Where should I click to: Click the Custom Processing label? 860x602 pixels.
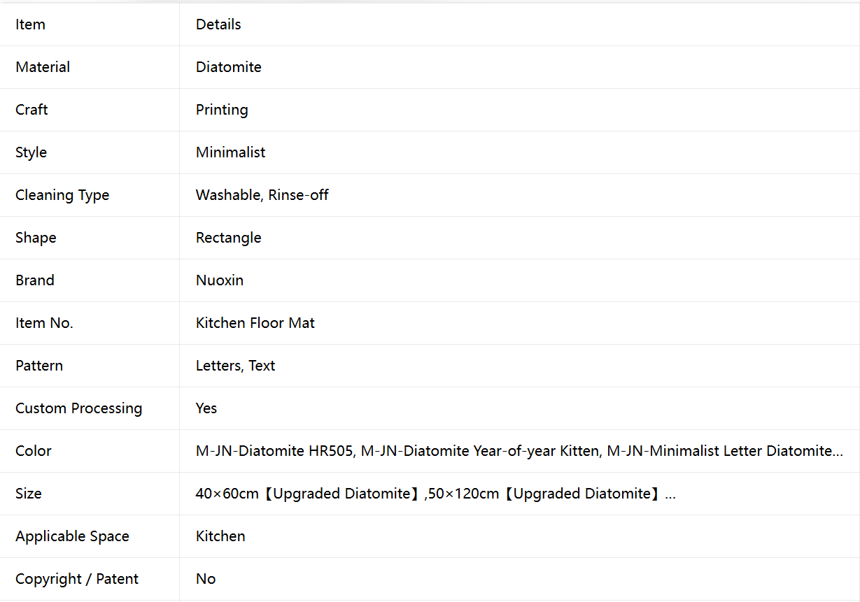78,408
